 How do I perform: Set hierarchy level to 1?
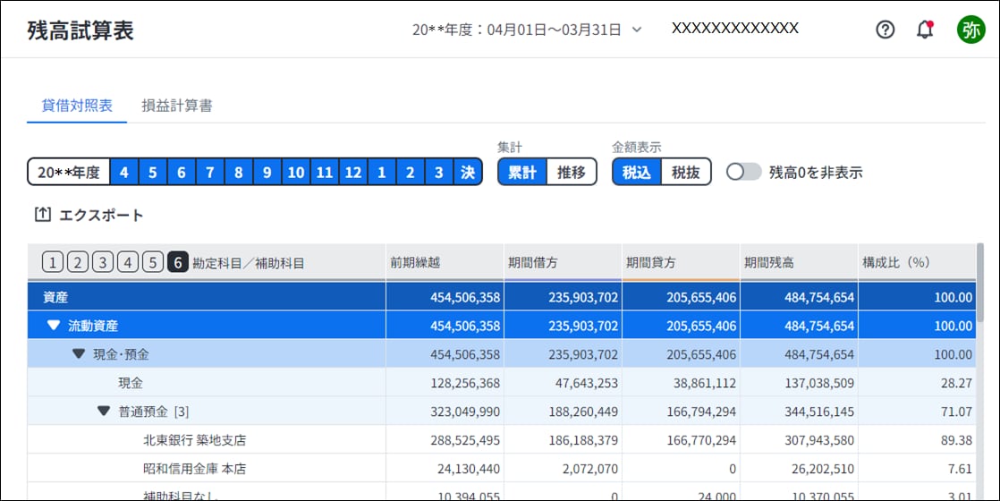coord(52,262)
